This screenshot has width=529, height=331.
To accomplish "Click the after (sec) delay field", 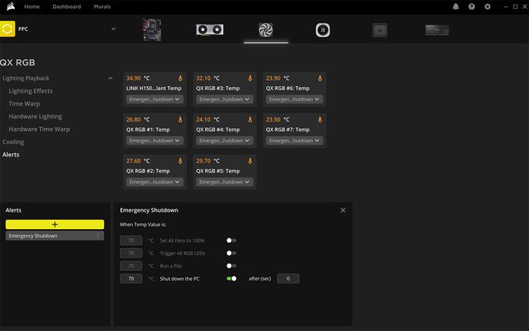I will coord(288,279).
